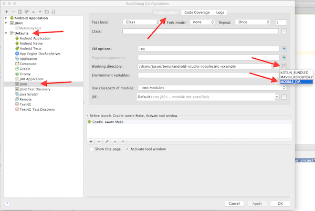The width and height of the screenshot is (315, 211).
Task: Switch to Configuration tab
Action: pyautogui.click(x=166, y=13)
